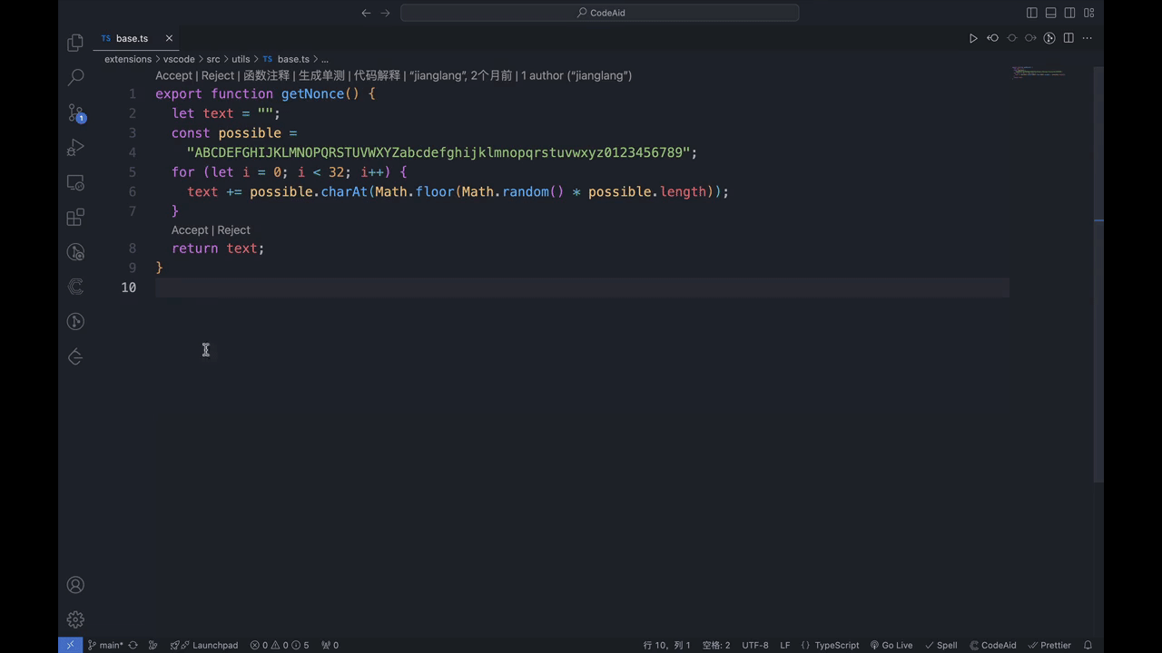Click the "jianglang", 2个月前 blame CodeLens
Image resolution: width=1162 pixels, height=653 pixels.
(461, 75)
